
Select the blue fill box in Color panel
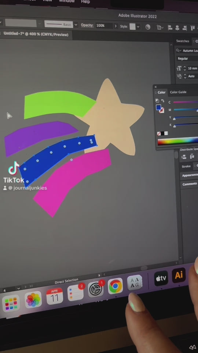[158, 107]
